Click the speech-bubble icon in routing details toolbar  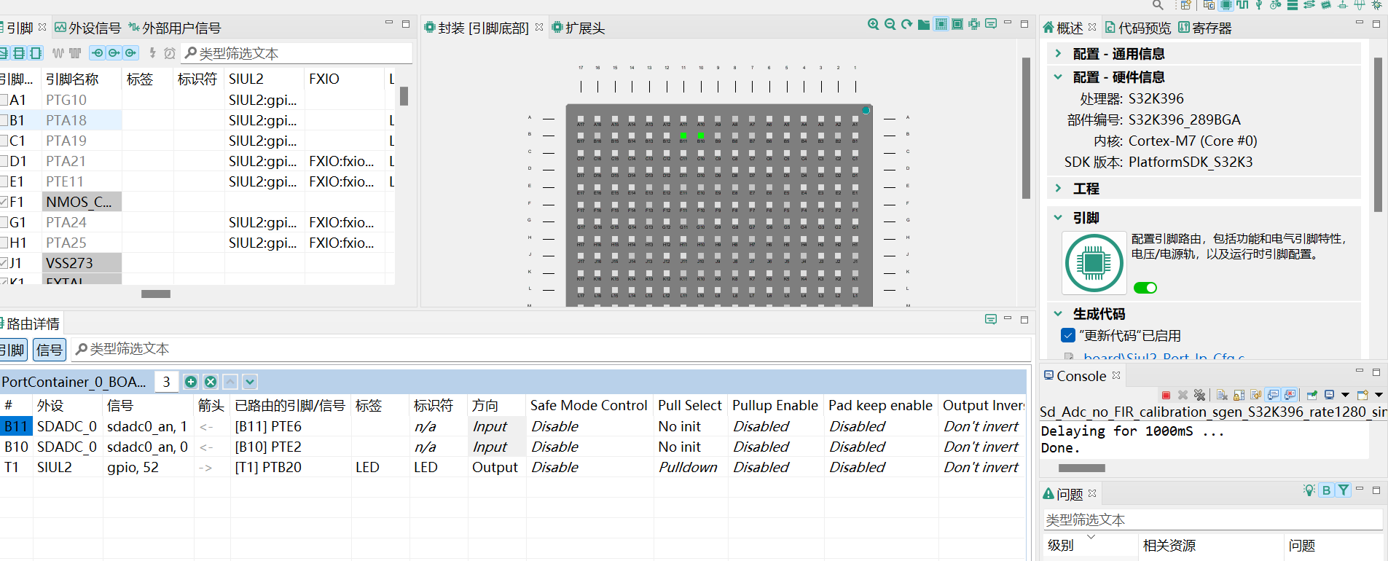tap(991, 319)
